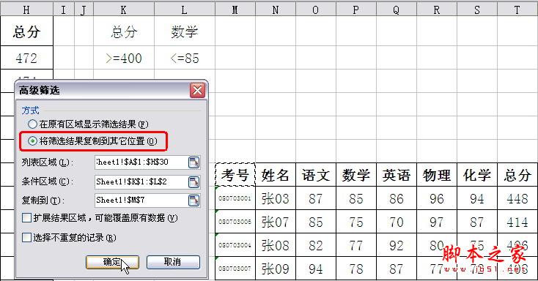The height and width of the screenshot is (281, 538).
Task: Select column R header
Action: click(437, 10)
